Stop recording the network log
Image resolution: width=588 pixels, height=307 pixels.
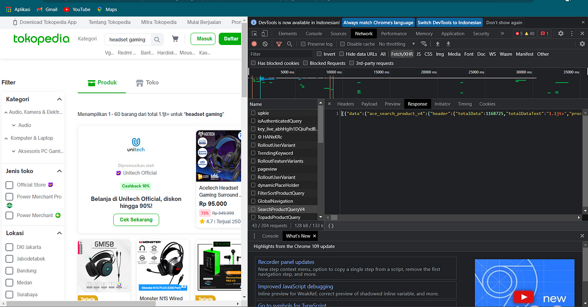tap(254, 44)
